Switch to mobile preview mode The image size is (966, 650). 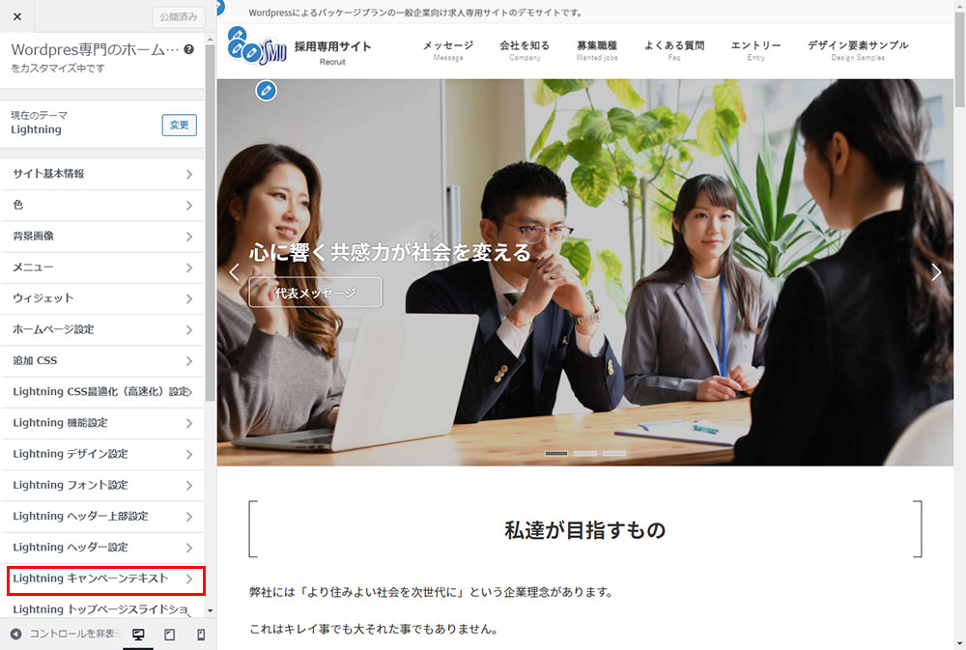pos(201,635)
